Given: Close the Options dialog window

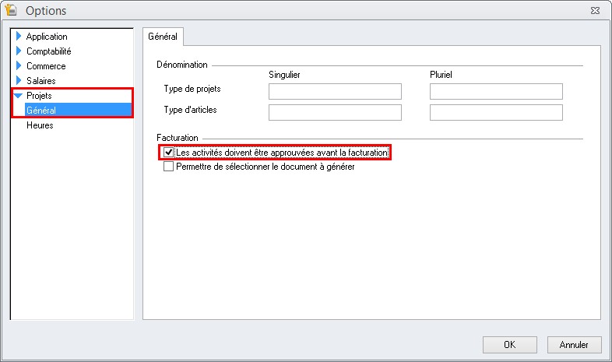Looking at the screenshot, I should [596, 10].
